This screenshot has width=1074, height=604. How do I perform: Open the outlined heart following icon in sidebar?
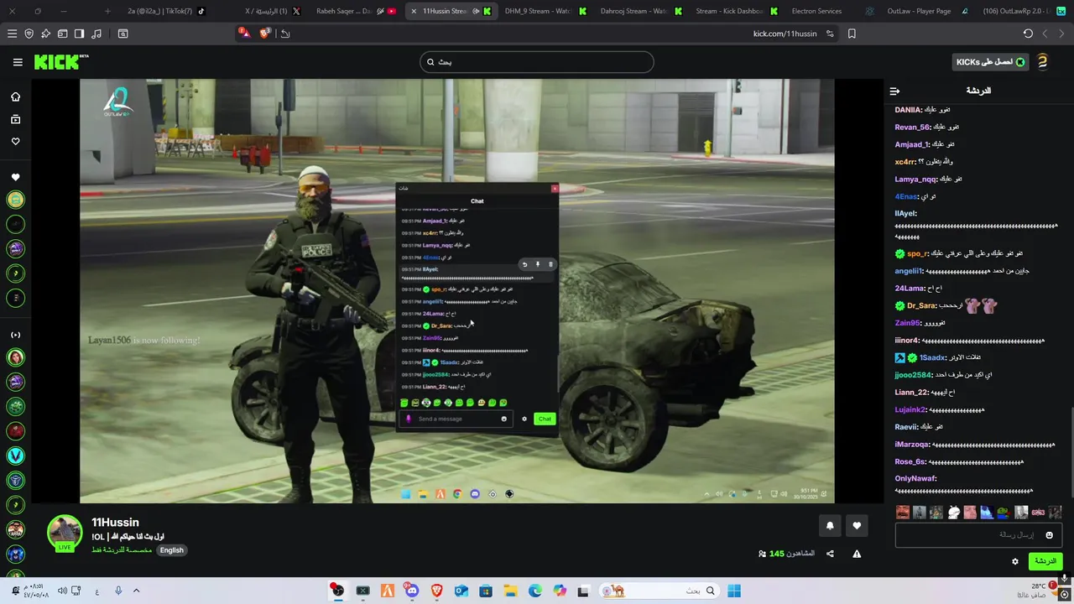tap(15, 141)
